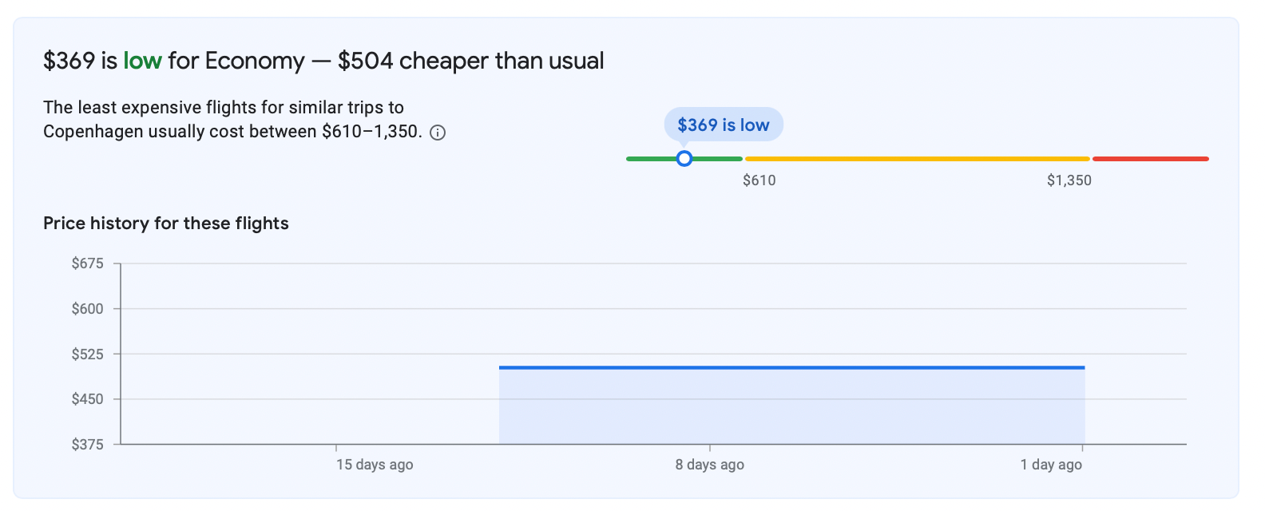The height and width of the screenshot is (511, 1265).
Task: Click the $610 label under the price bar
Action: click(x=759, y=180)
